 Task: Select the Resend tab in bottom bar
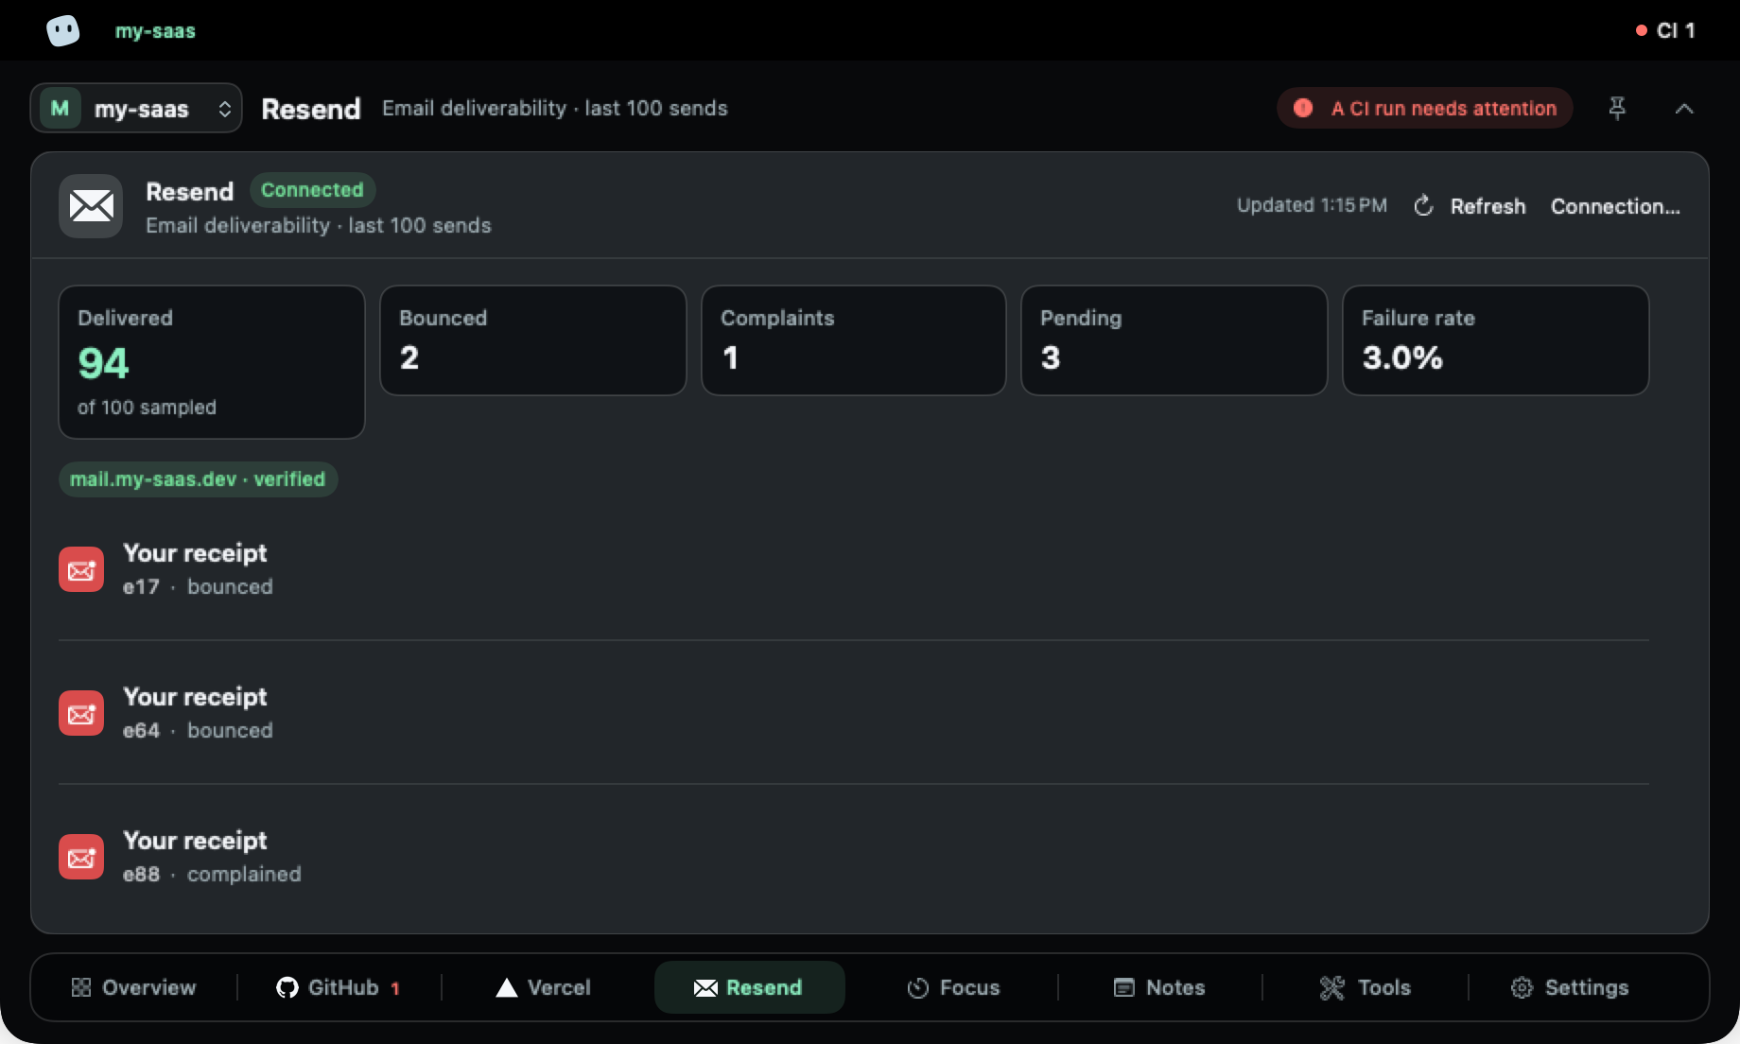click(x=749, y=987)
